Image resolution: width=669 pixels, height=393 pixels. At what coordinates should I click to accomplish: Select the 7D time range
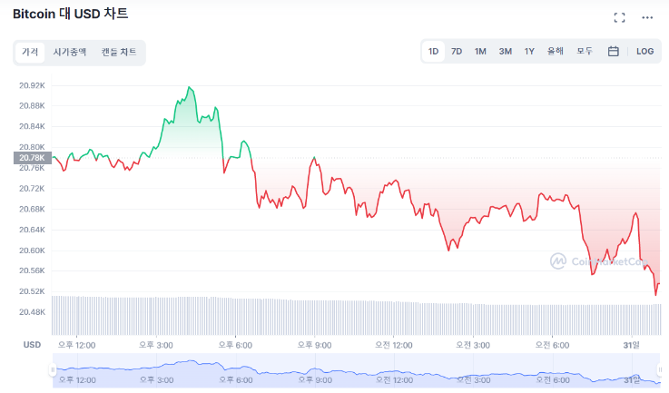457,52
